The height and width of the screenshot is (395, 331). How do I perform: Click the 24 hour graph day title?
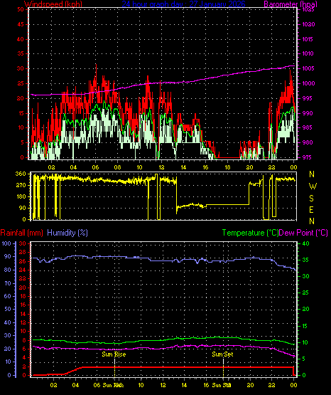[184, 4]
